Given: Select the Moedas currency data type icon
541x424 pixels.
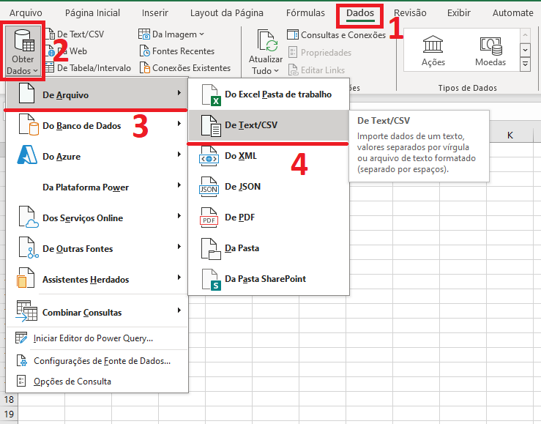Looking at the screenshot, I should 490,45.
